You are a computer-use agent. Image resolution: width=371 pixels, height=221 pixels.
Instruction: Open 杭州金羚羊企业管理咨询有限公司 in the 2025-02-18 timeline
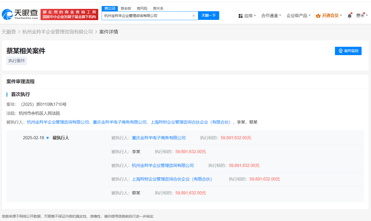tap(163, 166)
